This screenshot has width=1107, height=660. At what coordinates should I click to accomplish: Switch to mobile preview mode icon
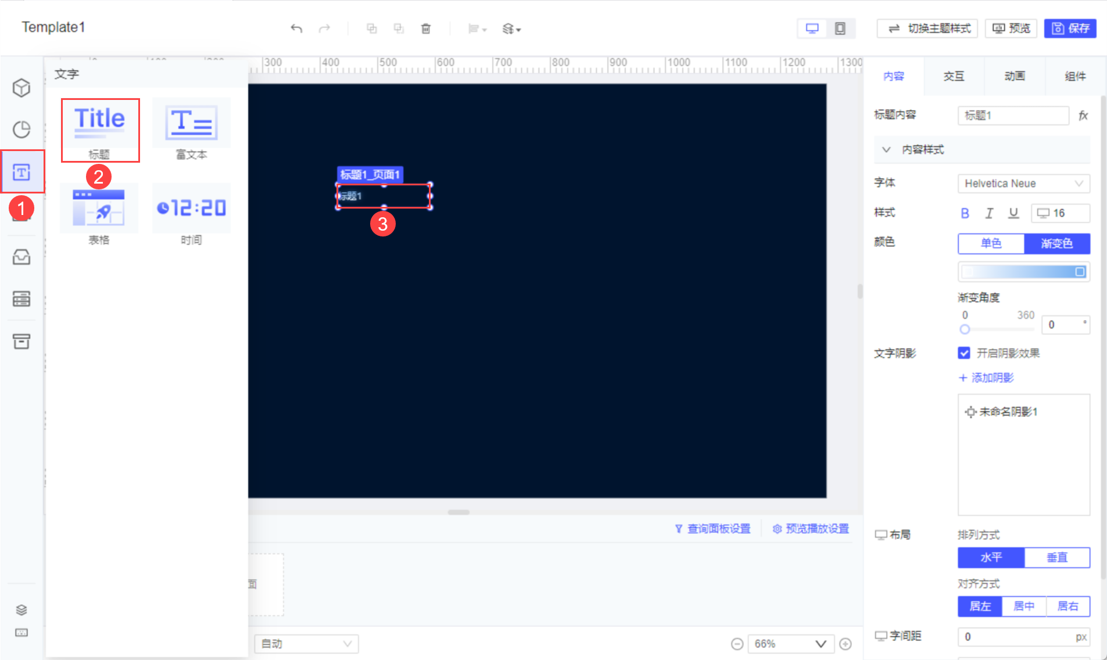[839, 28]
